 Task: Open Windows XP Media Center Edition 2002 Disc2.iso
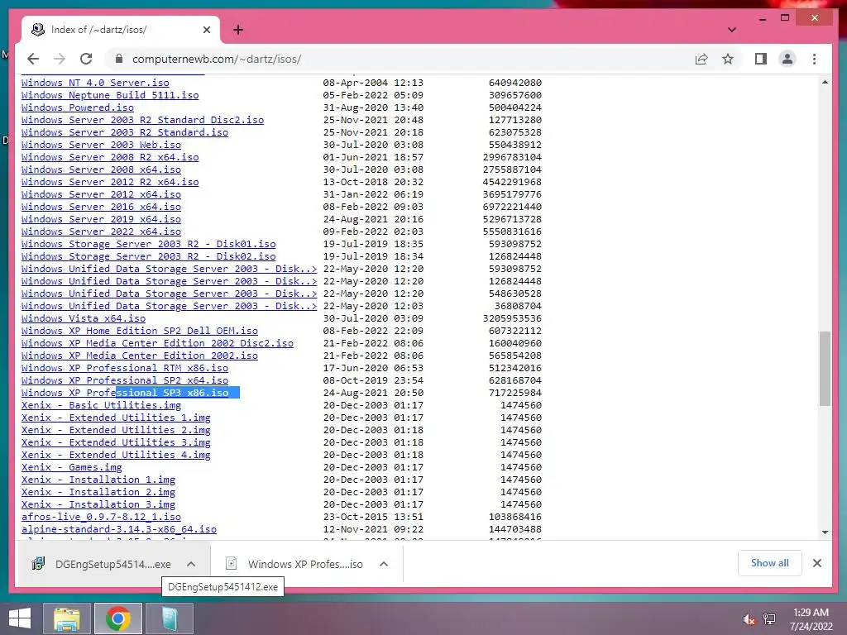pos(158,343)
